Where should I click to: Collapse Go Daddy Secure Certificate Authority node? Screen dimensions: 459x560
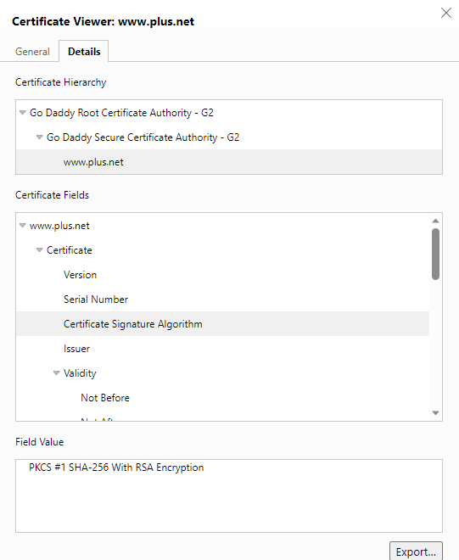pyautogui.click(x=40, y=137)
